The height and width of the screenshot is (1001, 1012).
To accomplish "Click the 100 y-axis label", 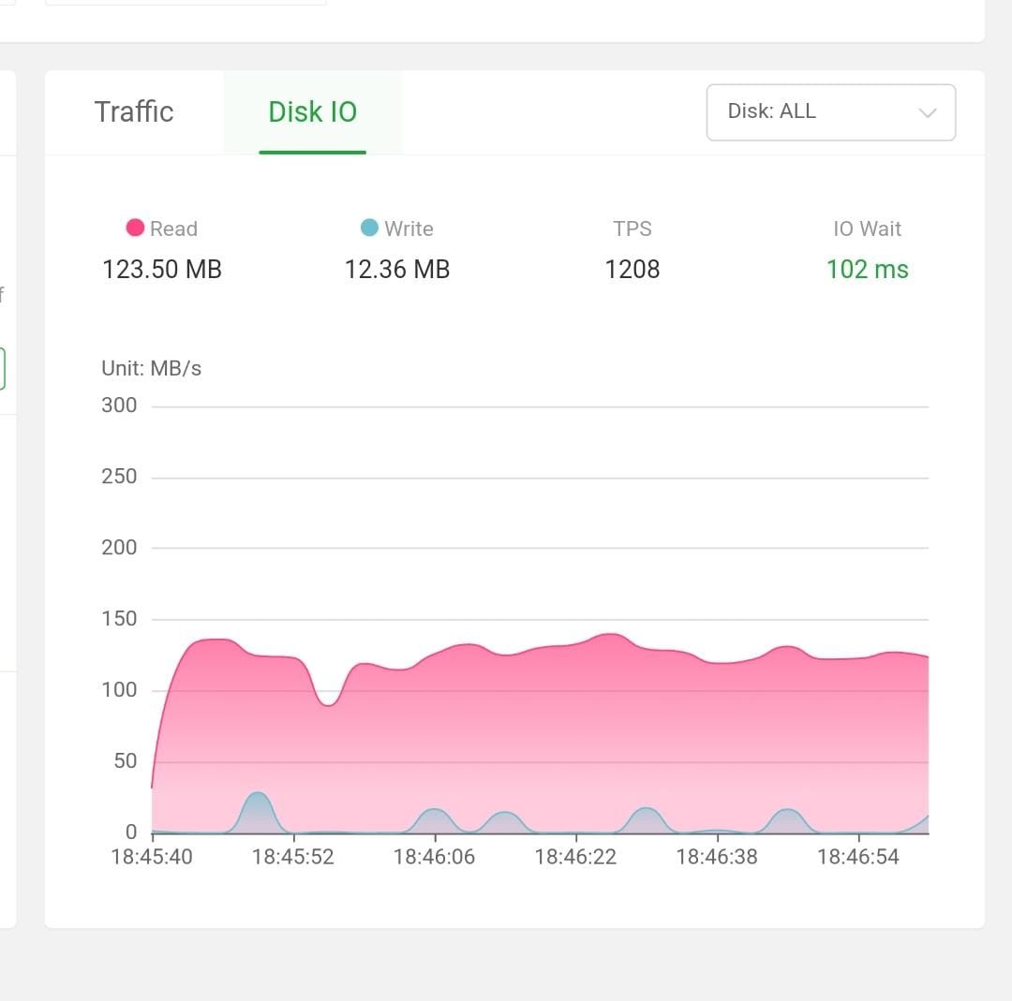I will [119, 689].
